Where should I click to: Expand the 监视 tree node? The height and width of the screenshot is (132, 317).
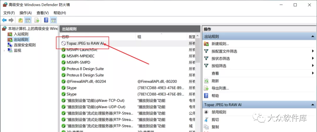pos(4,50)
